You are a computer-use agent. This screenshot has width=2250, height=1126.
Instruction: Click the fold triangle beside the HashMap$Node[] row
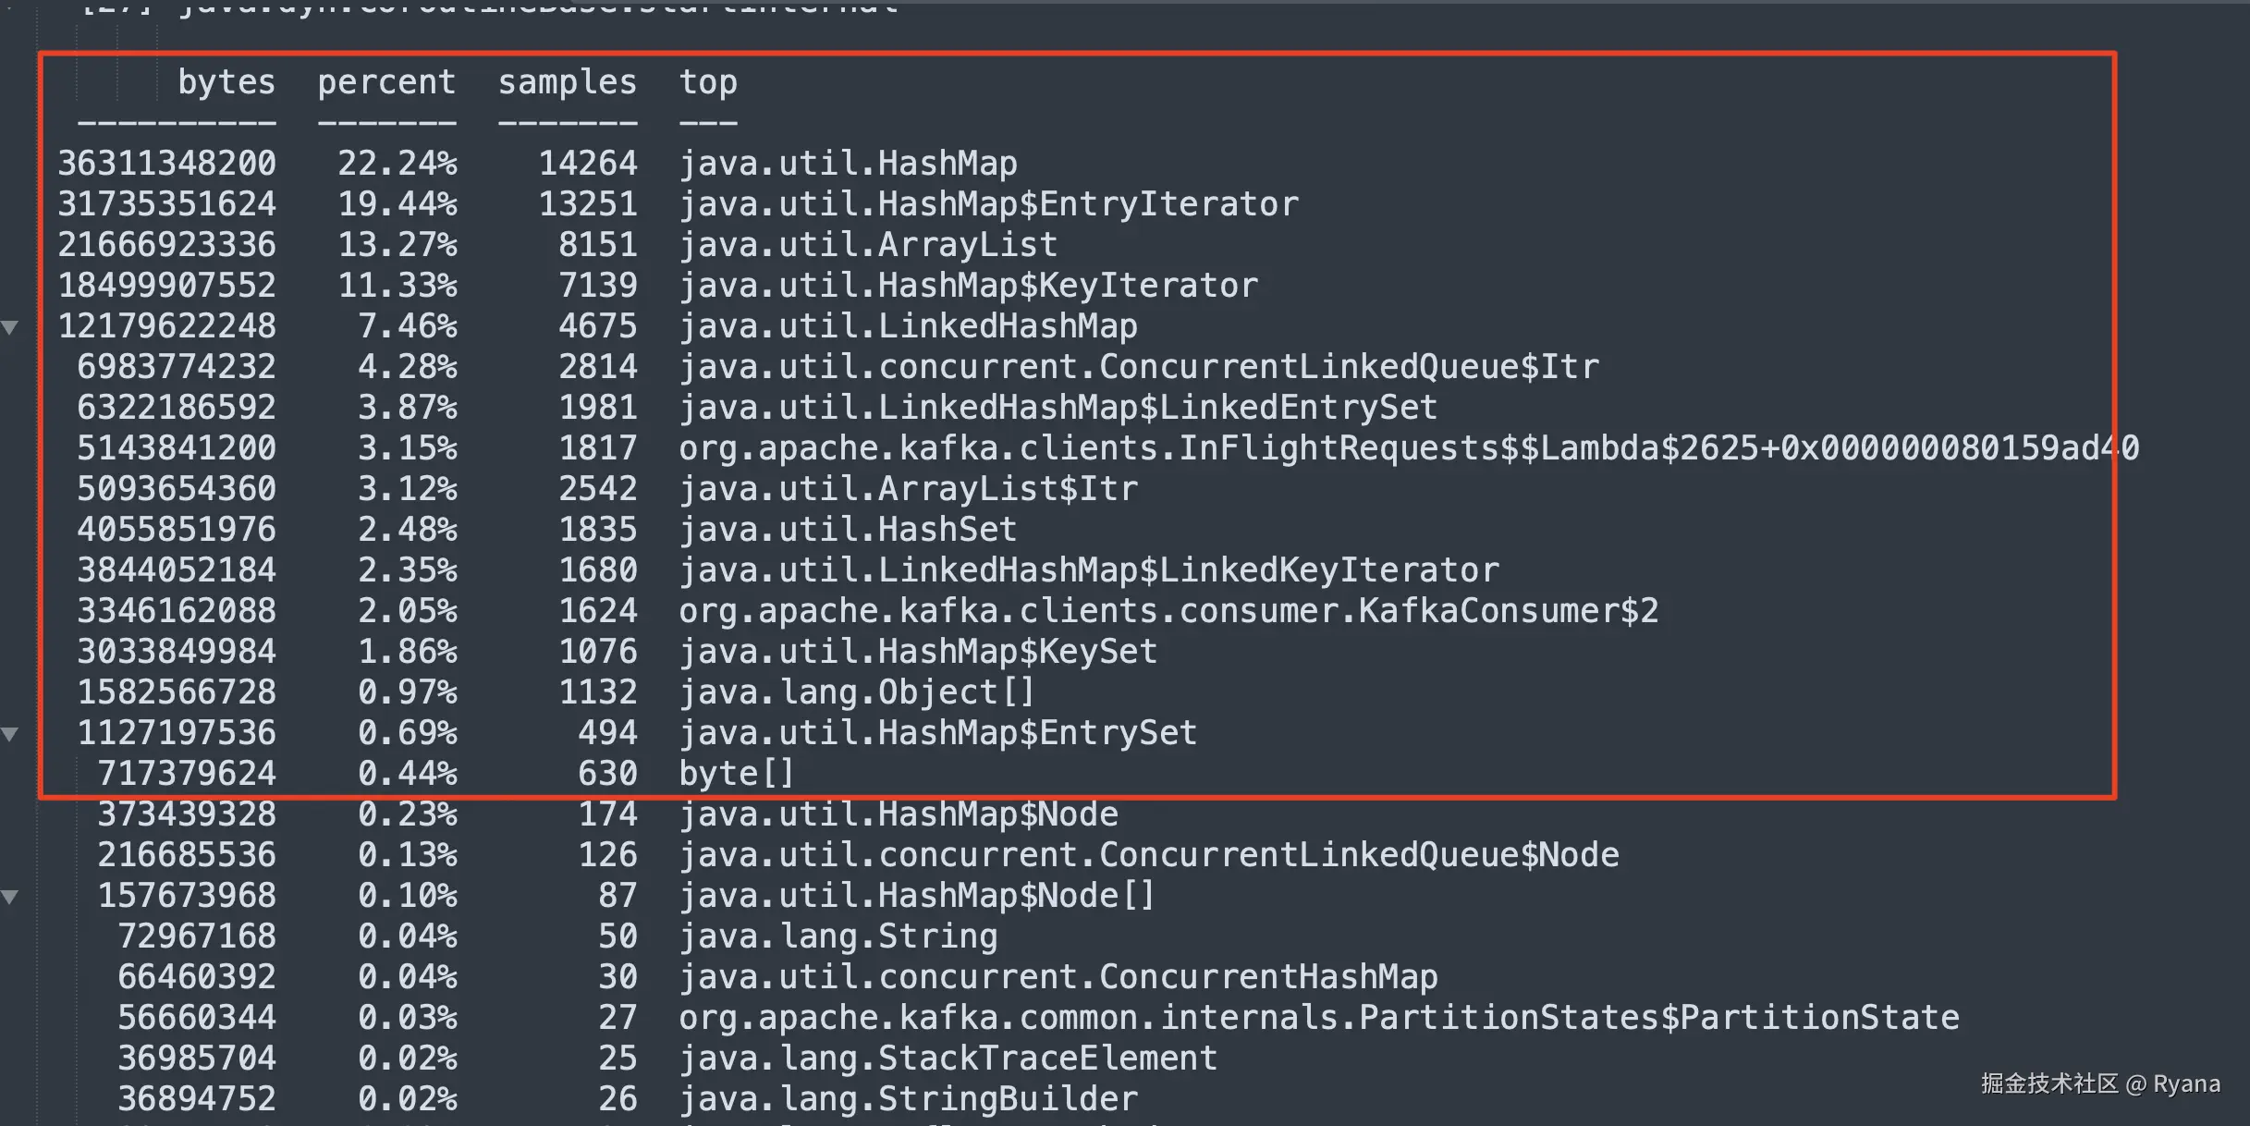tap(10, 897)
